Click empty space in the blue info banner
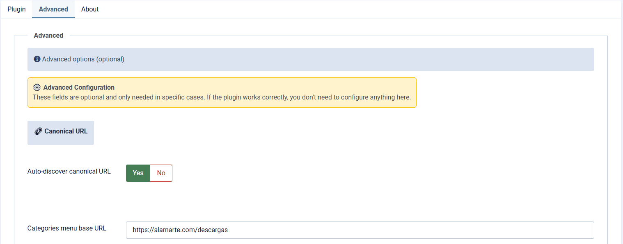Image resolution: width=623 pixels, height=244 pixels. 349,59
